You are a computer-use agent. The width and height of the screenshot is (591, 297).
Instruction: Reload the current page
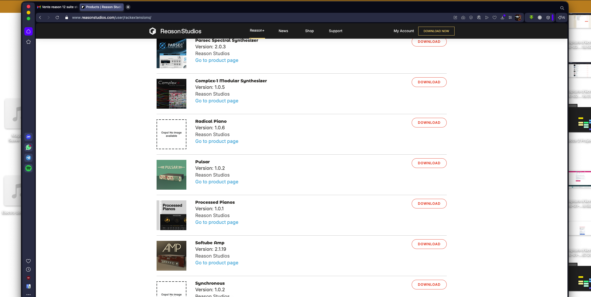[x=57, y=18]
